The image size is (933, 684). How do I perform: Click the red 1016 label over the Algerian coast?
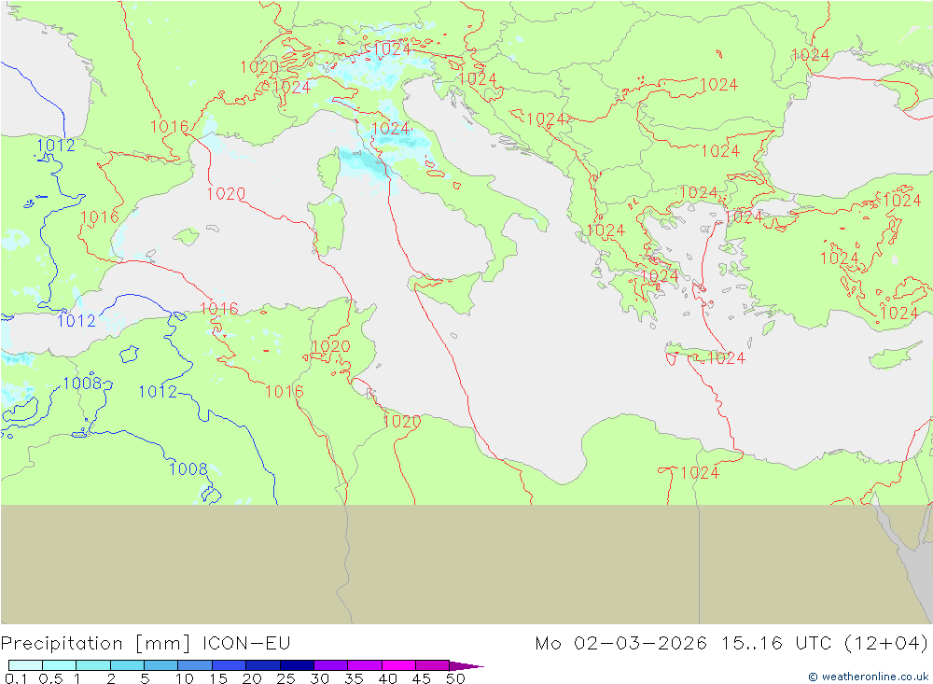coord(219,308)
